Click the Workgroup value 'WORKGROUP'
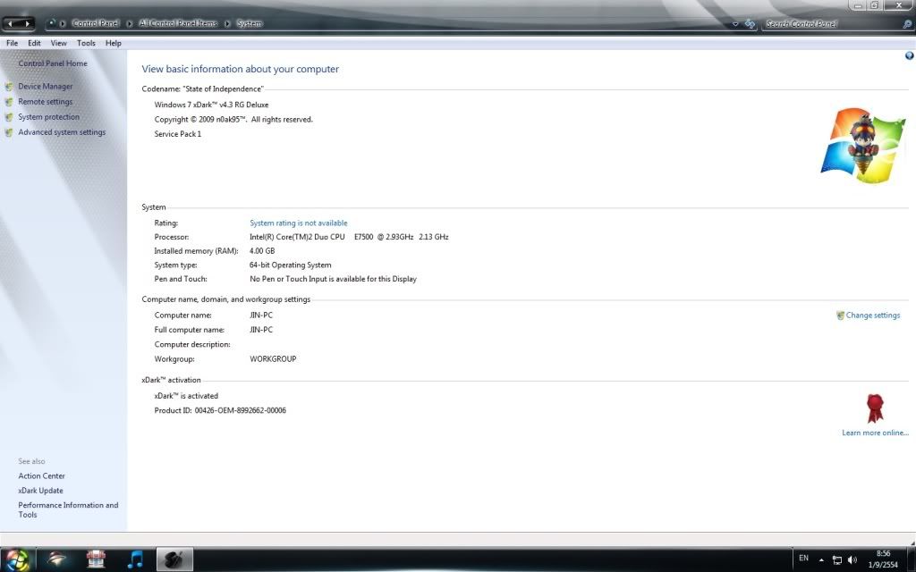Viewport: 916px width, 572px height. pos(273,359)
